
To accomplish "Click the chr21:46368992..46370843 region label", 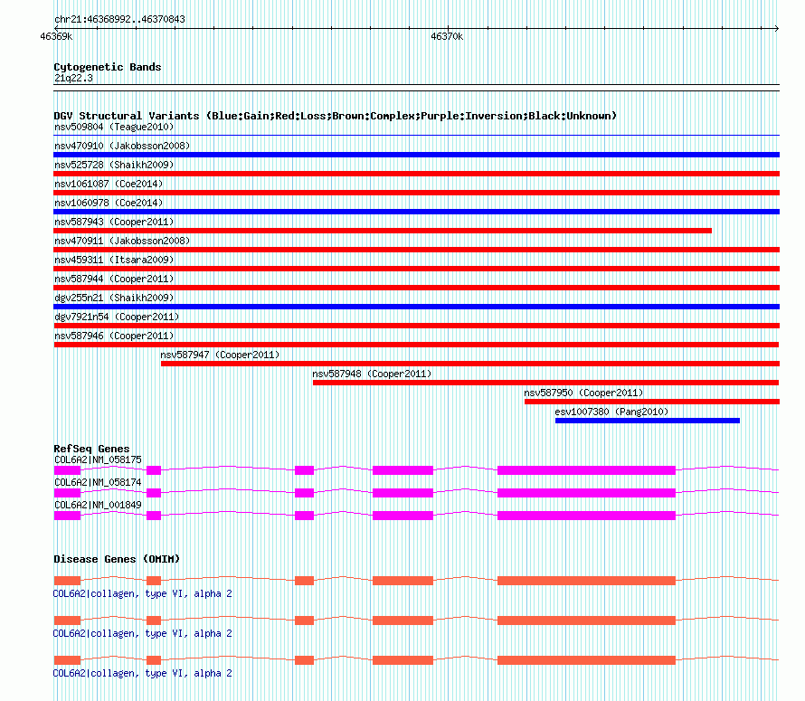I will click(x=119, y=20).
